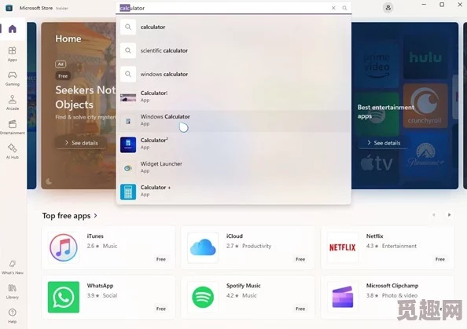Select the 'calculator' search suggestion
This screenshot has width=467, height=329.
point(233,27)
